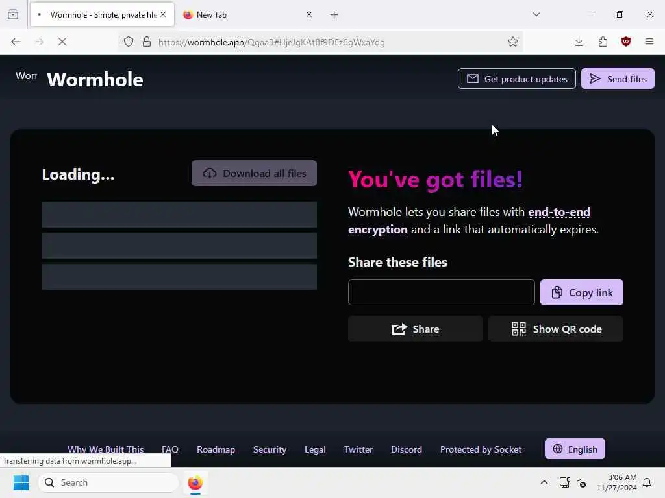Open the Discord footer link

(407, 449)
